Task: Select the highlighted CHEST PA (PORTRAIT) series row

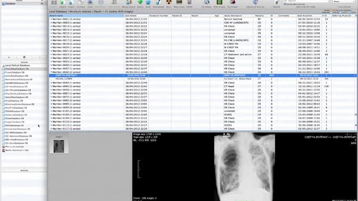Action: [x=202, y=75]
